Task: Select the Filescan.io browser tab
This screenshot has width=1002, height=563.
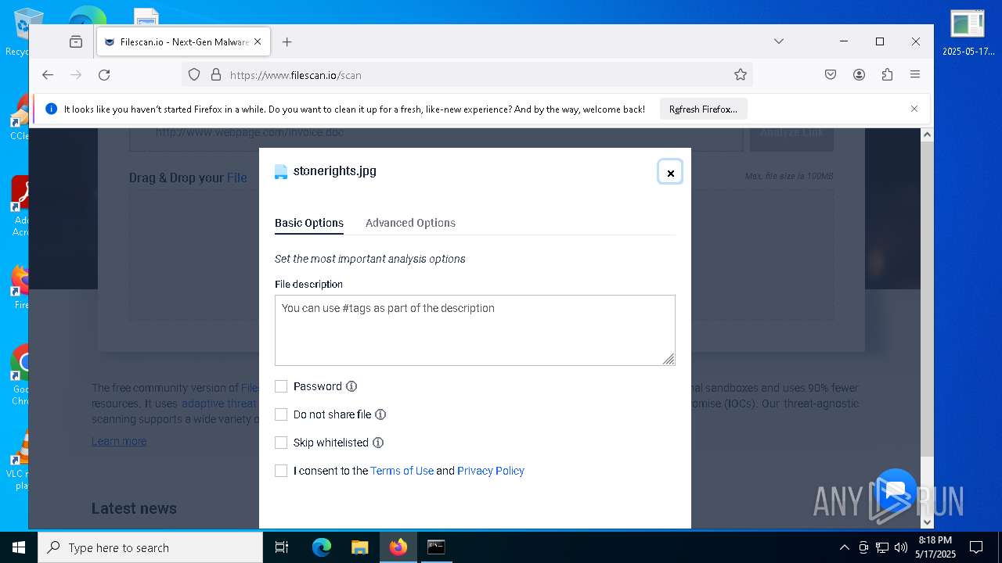Action: tap(184, 42)
